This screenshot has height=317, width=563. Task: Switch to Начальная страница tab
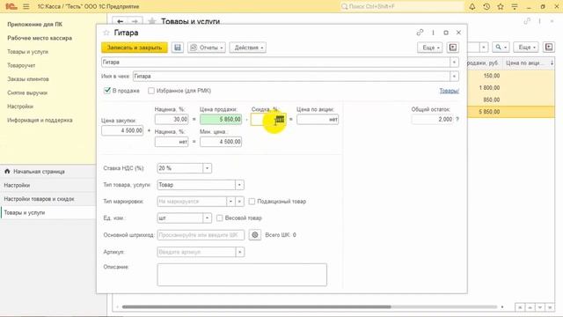48,172
